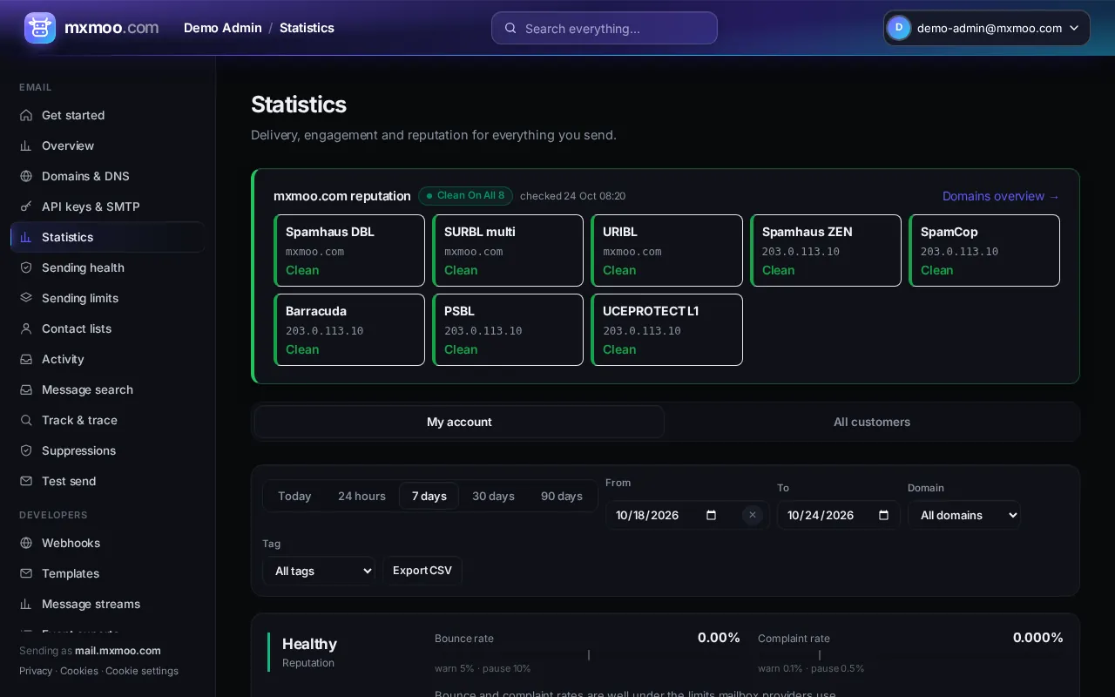Open the All tags dropdown
Viewport: 1115px width, 697px height.
(x=319, y=571)
